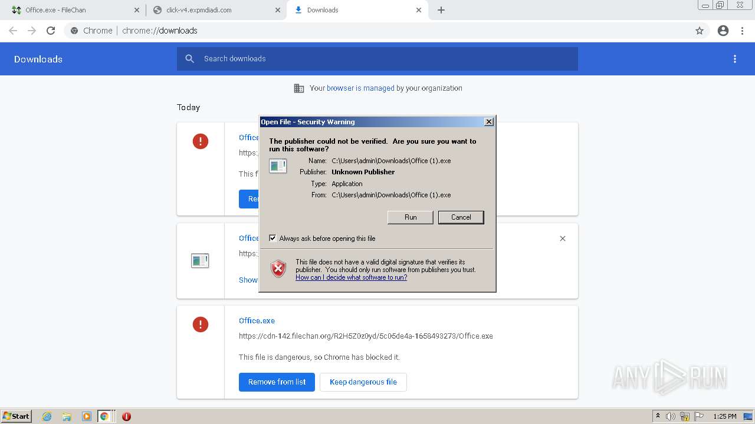
Task: Click the cdn-142.filechan.org download URL
Action: click(366, 336)
